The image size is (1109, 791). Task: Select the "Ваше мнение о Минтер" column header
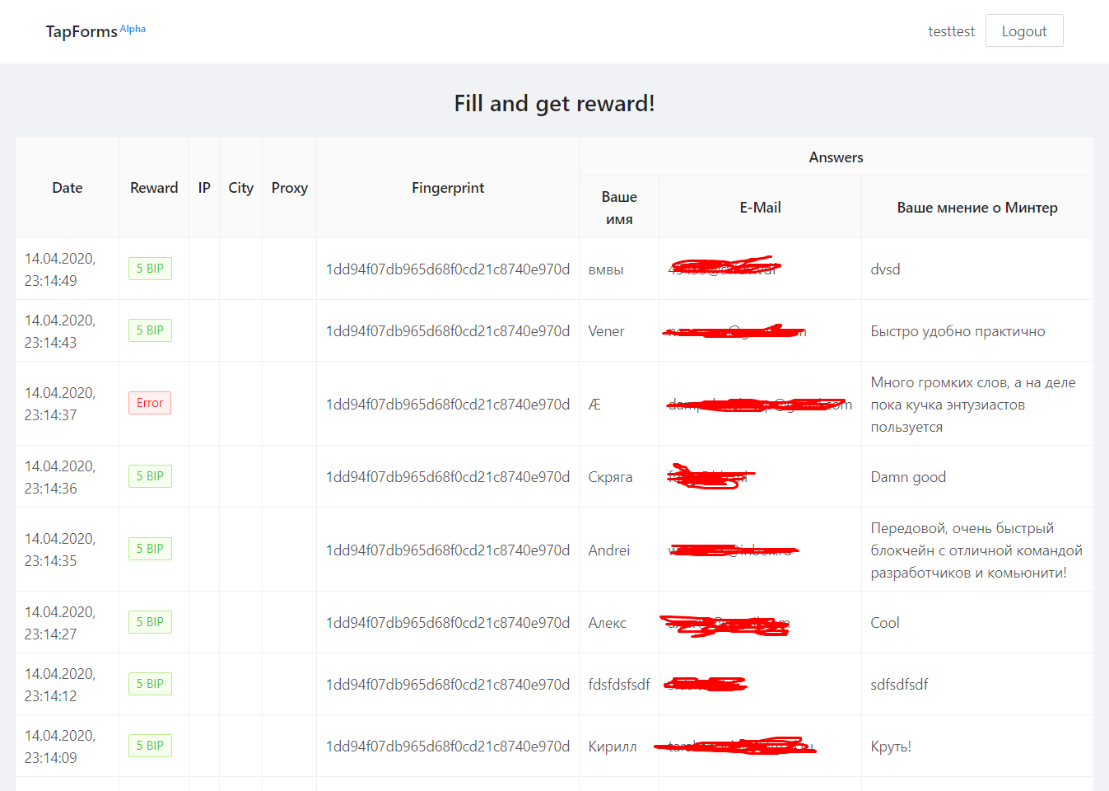tap(977, 208)
